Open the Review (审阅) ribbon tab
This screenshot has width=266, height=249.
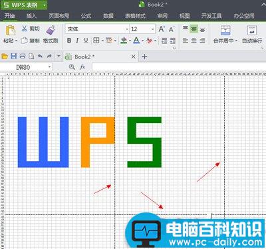162,16
